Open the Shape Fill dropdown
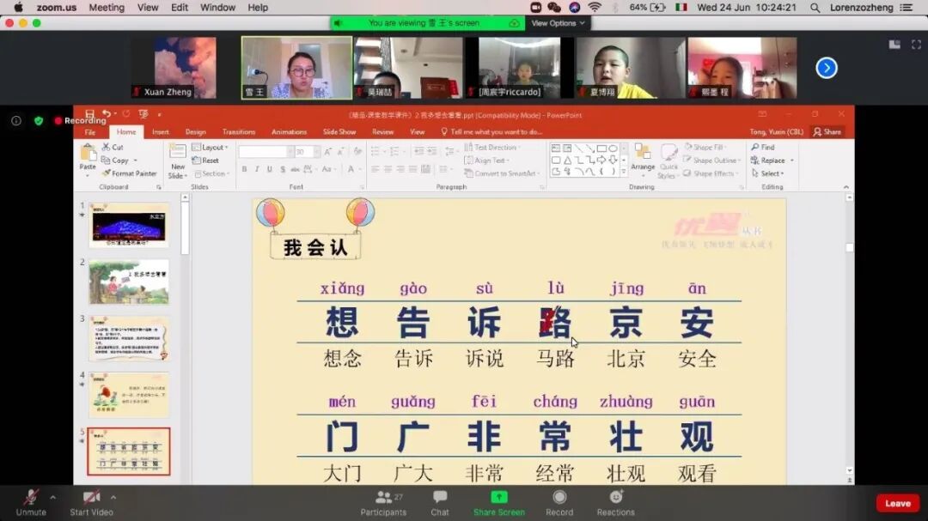Screen dimensions: 928x521 [x=705, y=147]
